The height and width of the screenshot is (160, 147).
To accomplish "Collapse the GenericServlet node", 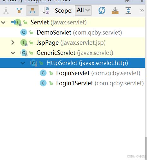I will tap(13, 53).
